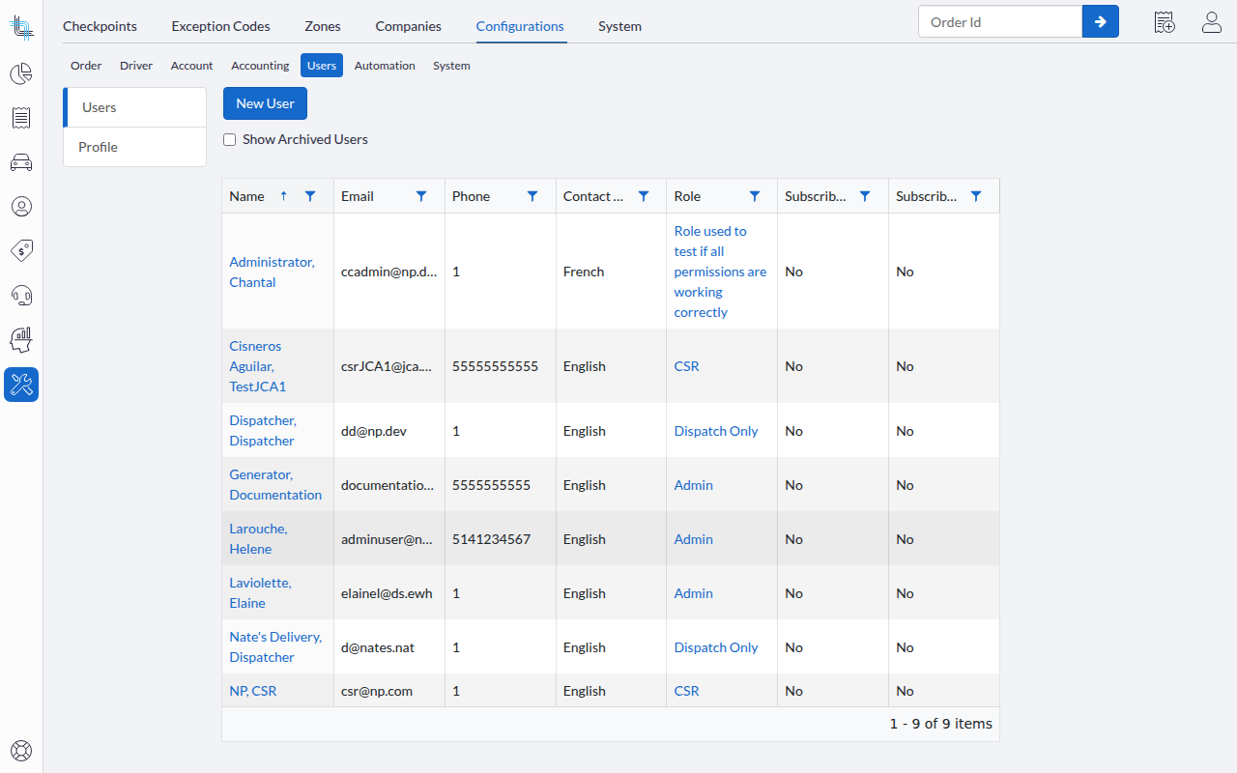This screenshot has height=773, width=1237.
Task: Click the New User button
Action: click(265, 103)
